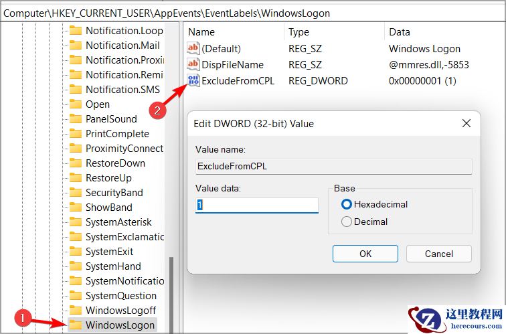Click the RestoreDown folder icon

pyautogui.click(x=76, y=163)
